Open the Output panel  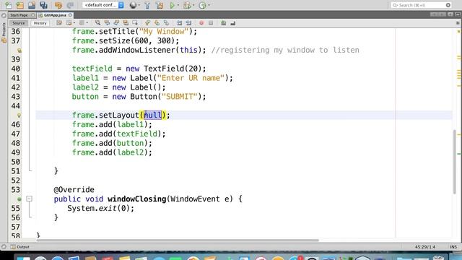coord(20,247)
